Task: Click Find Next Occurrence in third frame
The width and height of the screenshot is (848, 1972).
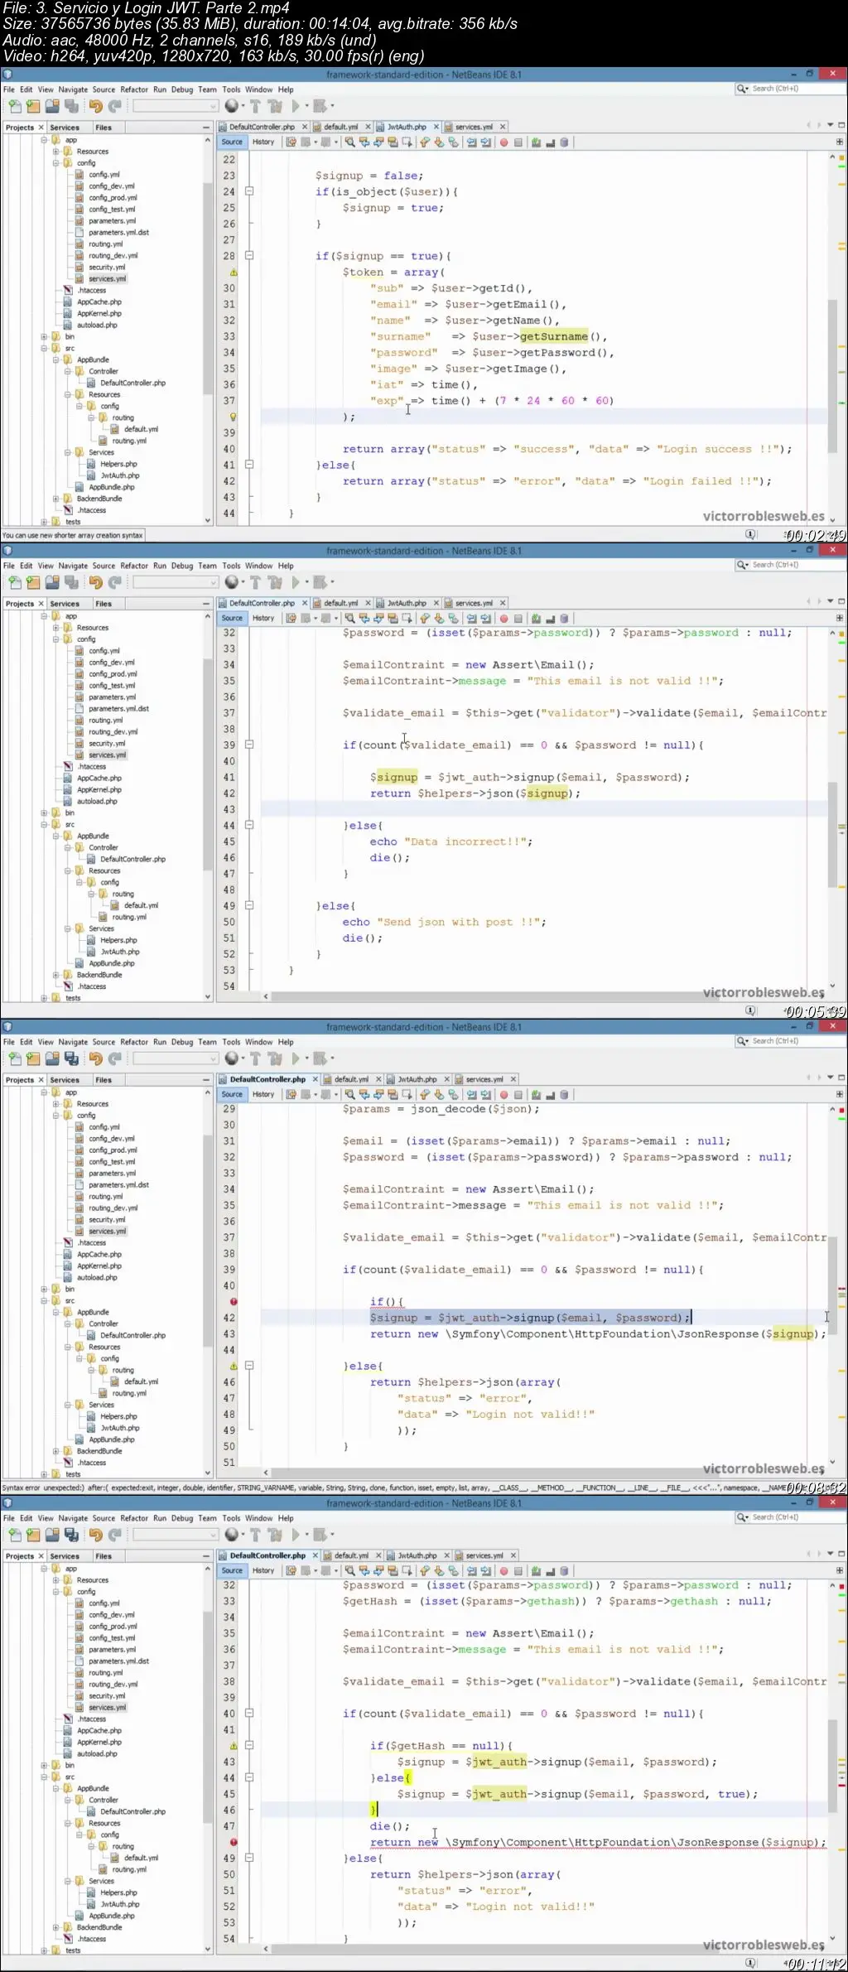Action: click(378, 1095)
